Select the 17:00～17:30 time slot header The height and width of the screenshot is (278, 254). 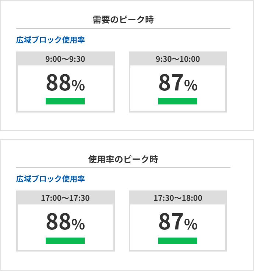click(x=65, y=198)
